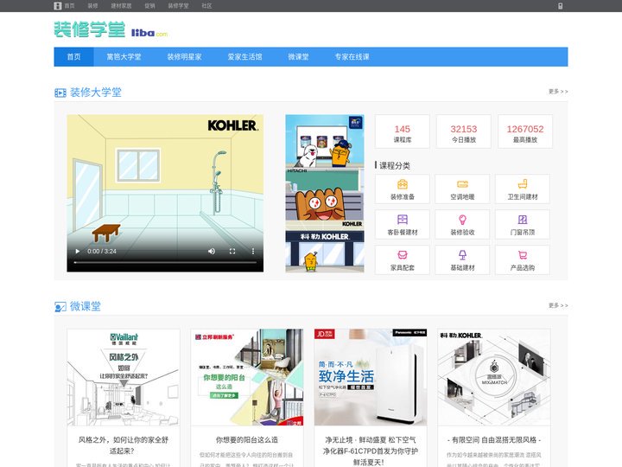This screenshot has height=467, width=622.
Task: Open the 基础建材 lamp category
Action: click(462, 259)
